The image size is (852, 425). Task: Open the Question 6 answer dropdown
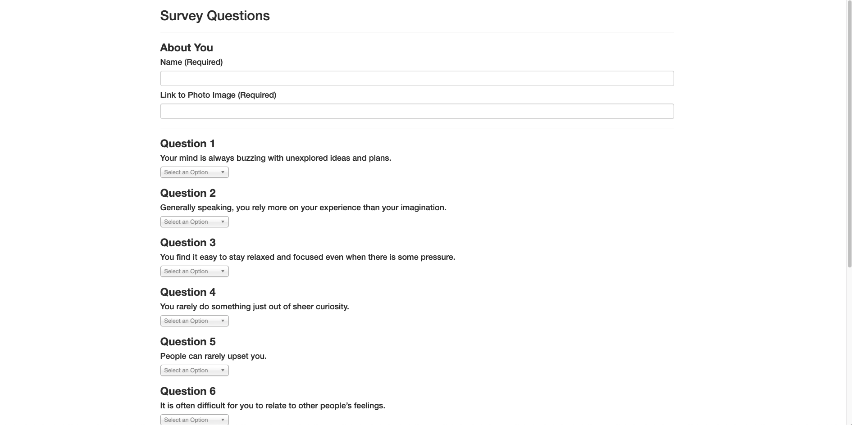[x=194, y=420]
